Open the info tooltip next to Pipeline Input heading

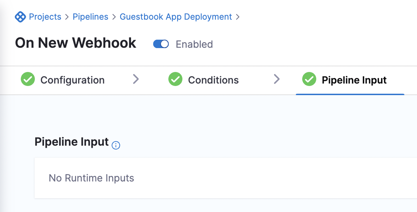coord(116,145)
